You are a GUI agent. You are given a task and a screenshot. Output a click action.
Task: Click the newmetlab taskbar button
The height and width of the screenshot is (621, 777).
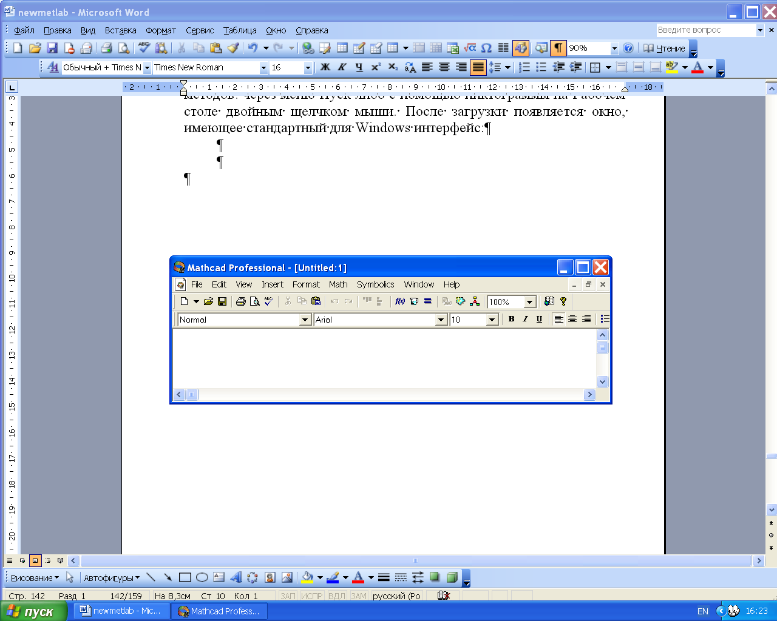(122, 611)
